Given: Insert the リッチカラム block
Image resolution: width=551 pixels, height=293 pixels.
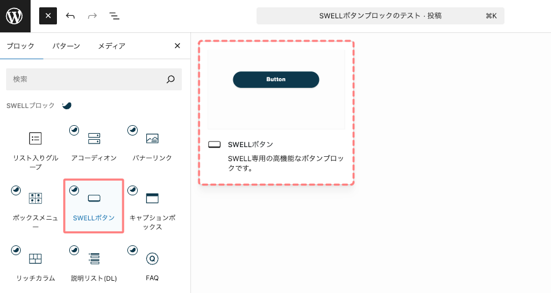Looking at the screenshot, I should [x=36, y=264].
